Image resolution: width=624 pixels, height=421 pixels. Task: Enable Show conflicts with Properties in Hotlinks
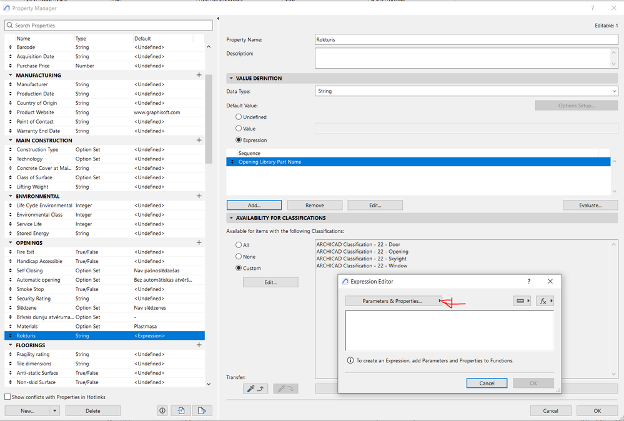click(7, 397)
